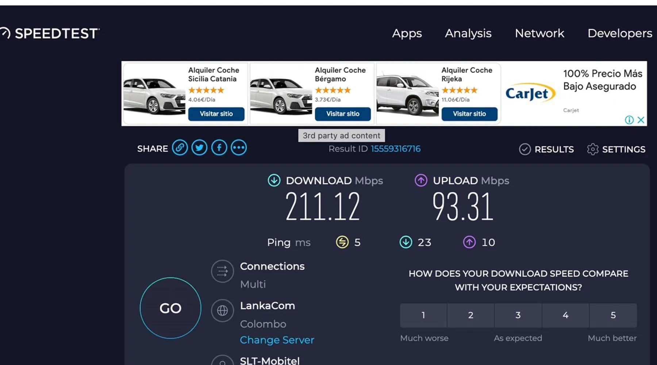Click the Speedtest logo
The image size is (657, 365).
point(51,34)
